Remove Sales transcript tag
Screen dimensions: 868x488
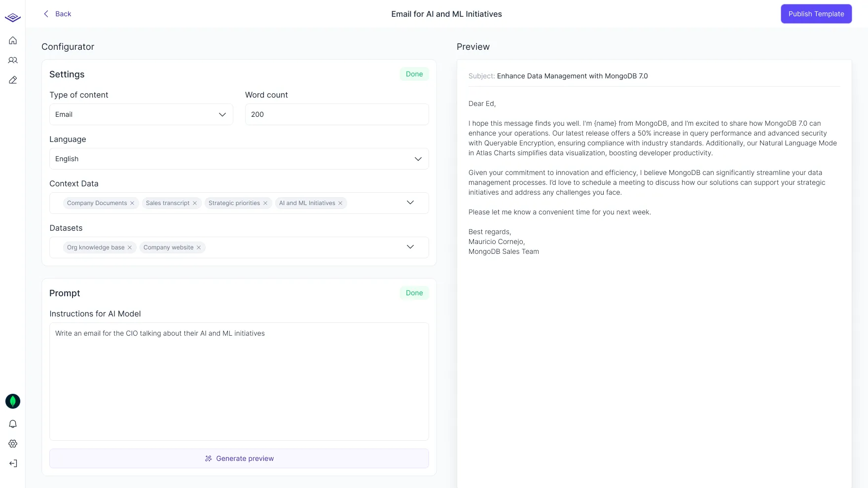195,203
